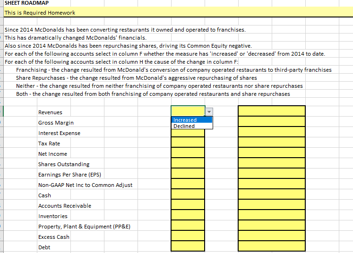Click the 'Gross Margin' label cell
353x253 pixels.
[x=56, y=123]
